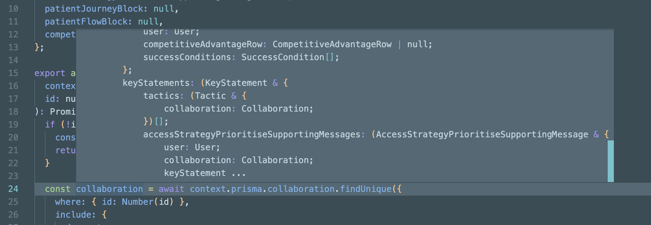
Task: Click the hover tooltip scrollbar thumb
Action: (610, 161)
